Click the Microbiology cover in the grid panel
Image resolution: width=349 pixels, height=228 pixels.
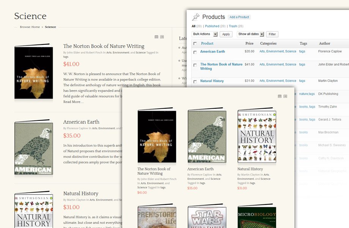tap(257, 216)
